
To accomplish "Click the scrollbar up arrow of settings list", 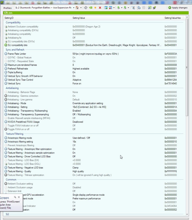I will coord(187,17).
